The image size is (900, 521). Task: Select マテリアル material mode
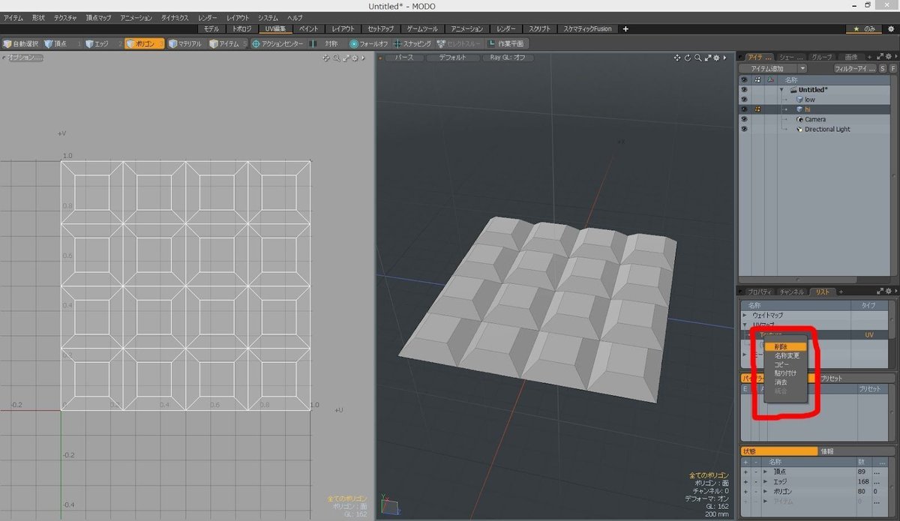[185, 43]
